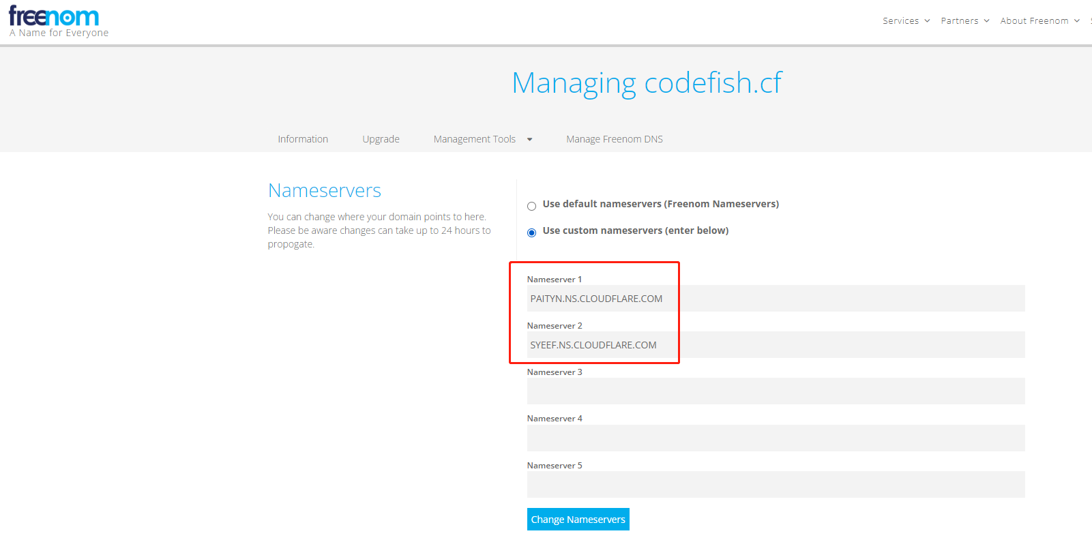Go to the Upgrade tab
The width and height of the screenshot is (1092, 540).
[x=381, y=139]
